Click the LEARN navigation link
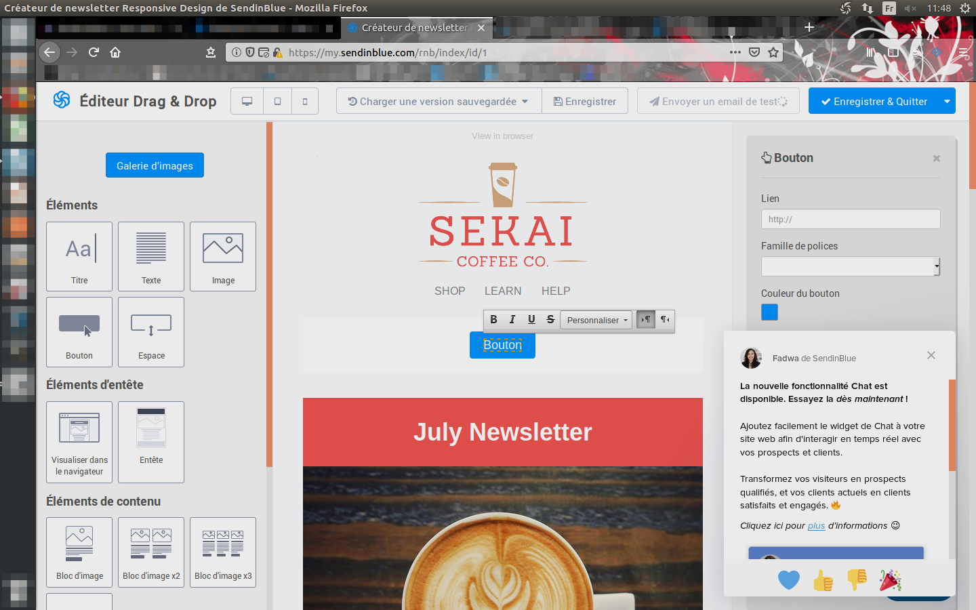Image resolution: width=976 pixels, height=610 pixels. (503, 291)
